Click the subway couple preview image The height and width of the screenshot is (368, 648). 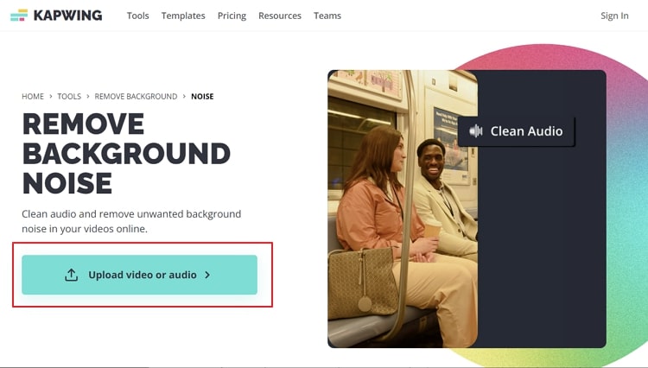click(403, 209)
